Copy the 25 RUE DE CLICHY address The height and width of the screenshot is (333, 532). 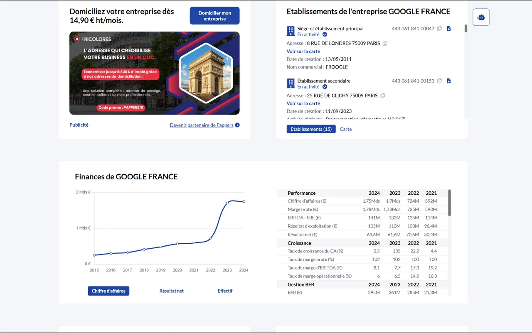[383, 95]
